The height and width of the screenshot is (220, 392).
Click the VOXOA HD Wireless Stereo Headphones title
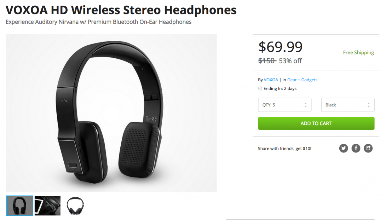click(x=121, y=10)
